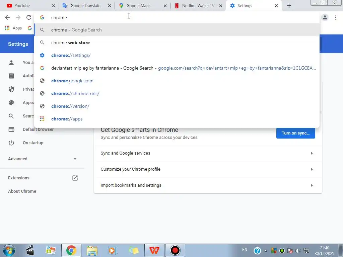Image resolution: width=343 pixels, height=257 pixels.
Task: Click the 'Turn on sync...' button
Action: pyautogui.click(x=295, y=133)
